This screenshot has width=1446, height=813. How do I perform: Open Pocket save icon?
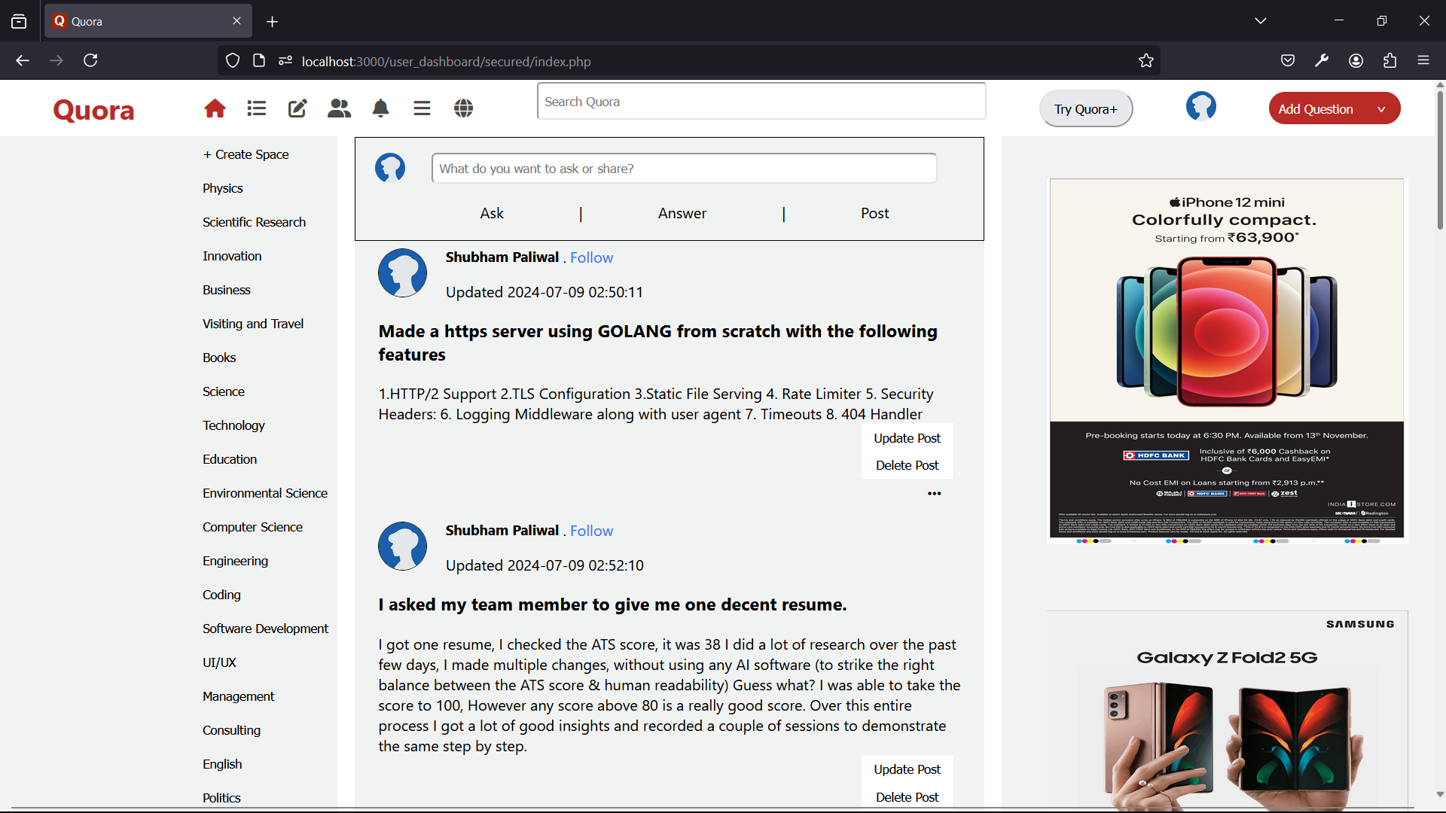point(1288,61)
